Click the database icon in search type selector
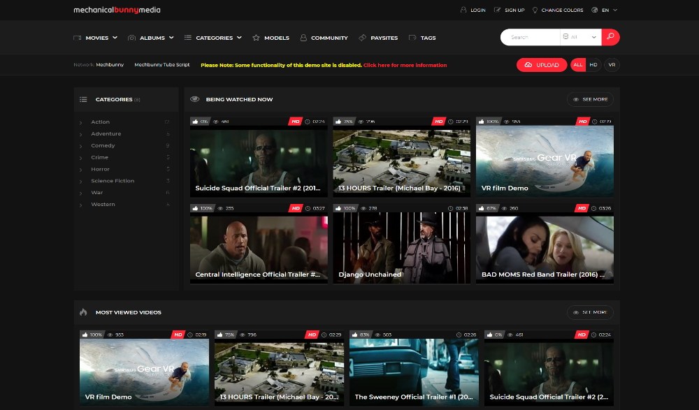The height and width of the screenshot is (410, 699). [565, 36]
